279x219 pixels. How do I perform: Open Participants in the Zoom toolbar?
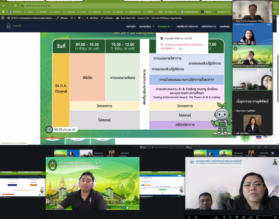pos(216,217)
